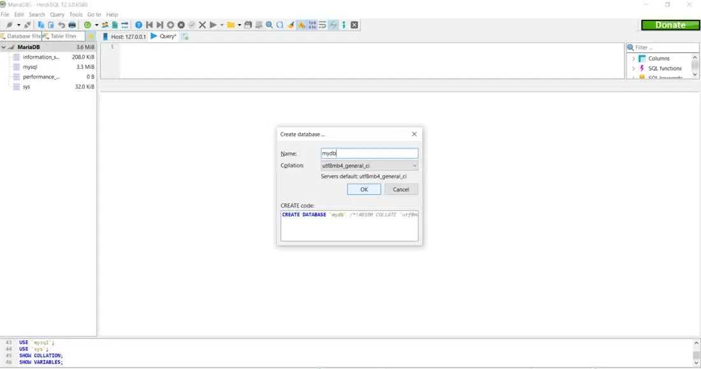The image size is (701, 369).
Task: Click the blue Help question mark icon
Action: [138, 25]
